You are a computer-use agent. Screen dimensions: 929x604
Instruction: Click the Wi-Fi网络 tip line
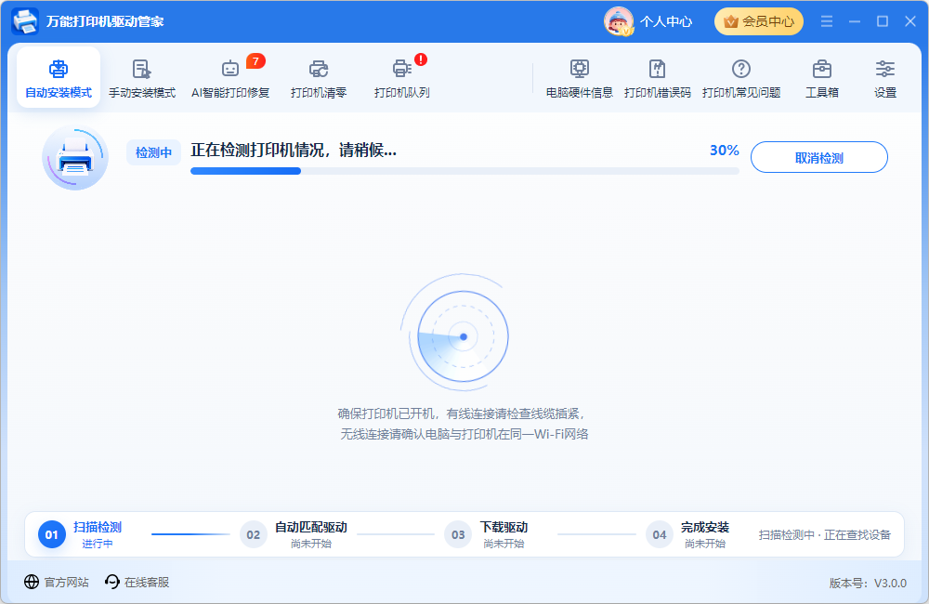tap(464, 434)
